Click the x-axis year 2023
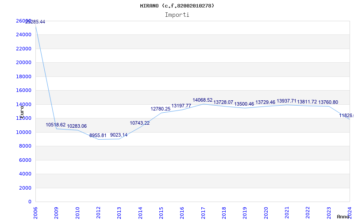 (329, 213)
